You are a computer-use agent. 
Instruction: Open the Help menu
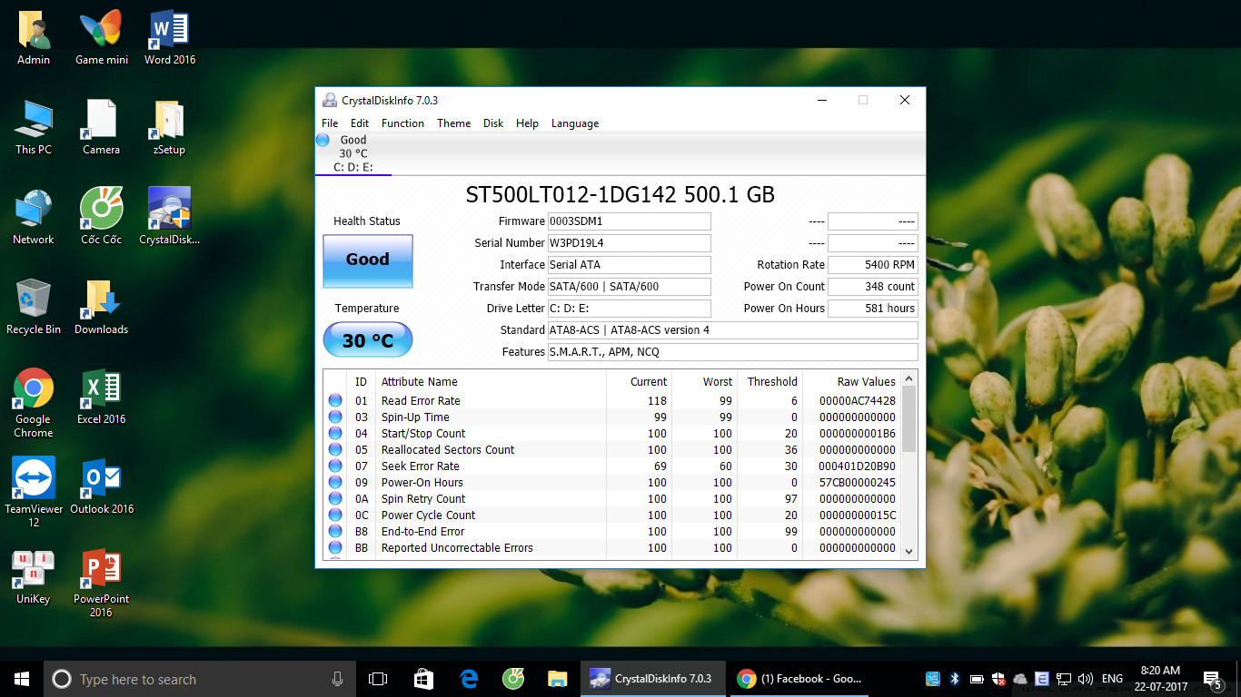tap(527, 123)
